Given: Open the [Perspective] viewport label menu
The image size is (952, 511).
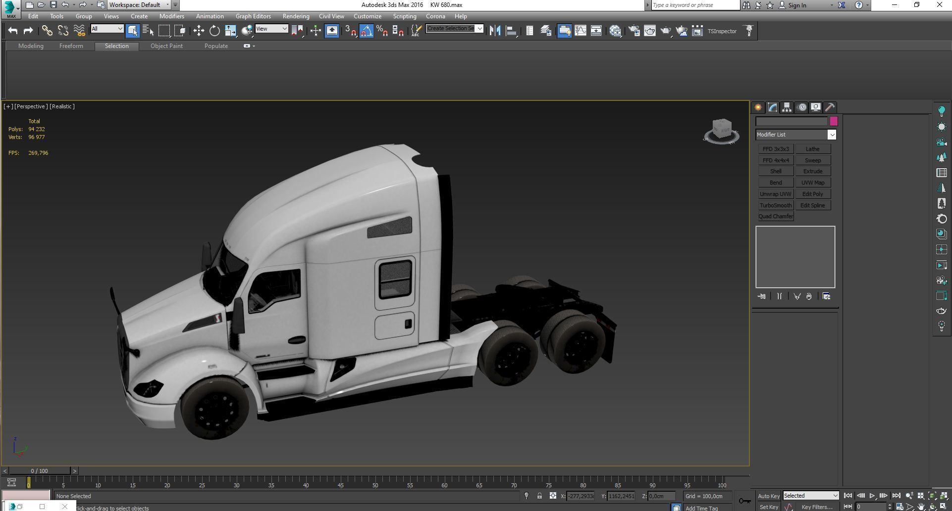Looking at the screenshot, I should (x=31, y=106).
